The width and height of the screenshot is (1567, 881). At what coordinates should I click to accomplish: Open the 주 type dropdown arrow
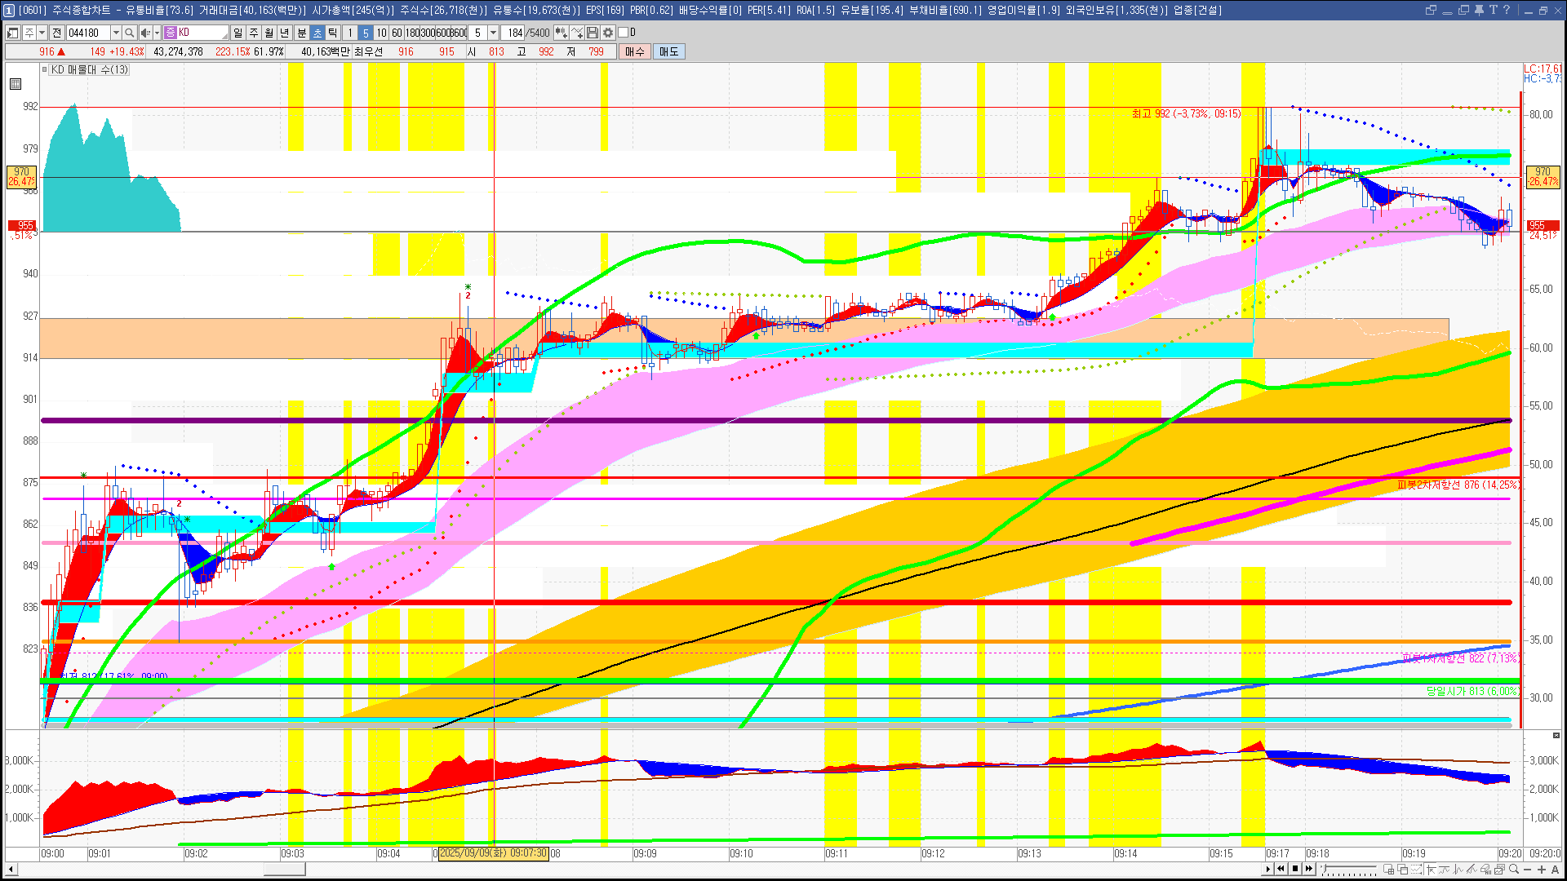pyautogui.click(x=42, y=33)
